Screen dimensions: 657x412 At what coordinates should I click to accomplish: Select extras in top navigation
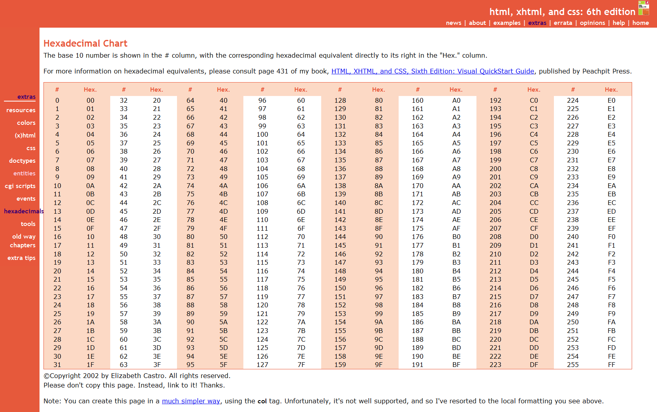(537, 23)
